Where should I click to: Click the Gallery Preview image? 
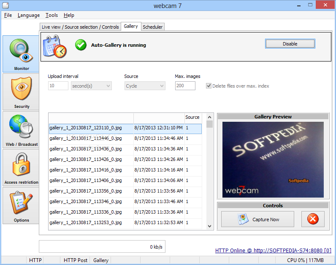point(273,160)
